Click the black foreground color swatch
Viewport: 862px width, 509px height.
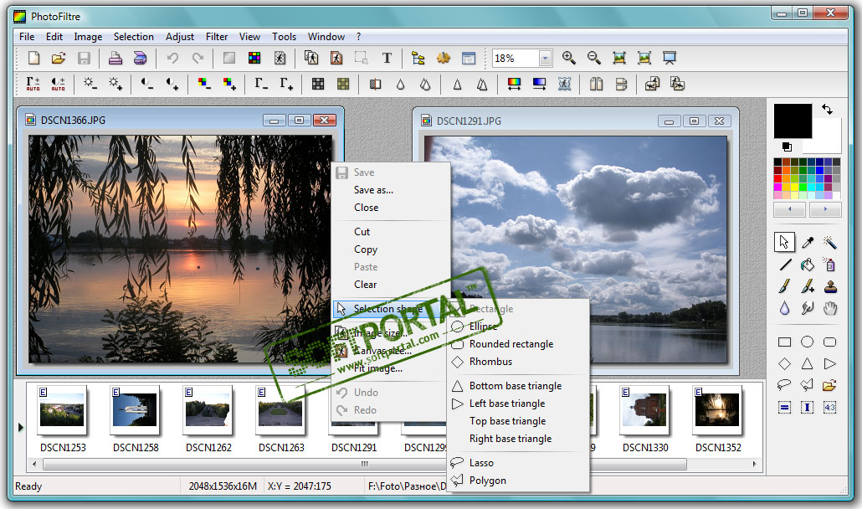[x=793, y=121]
